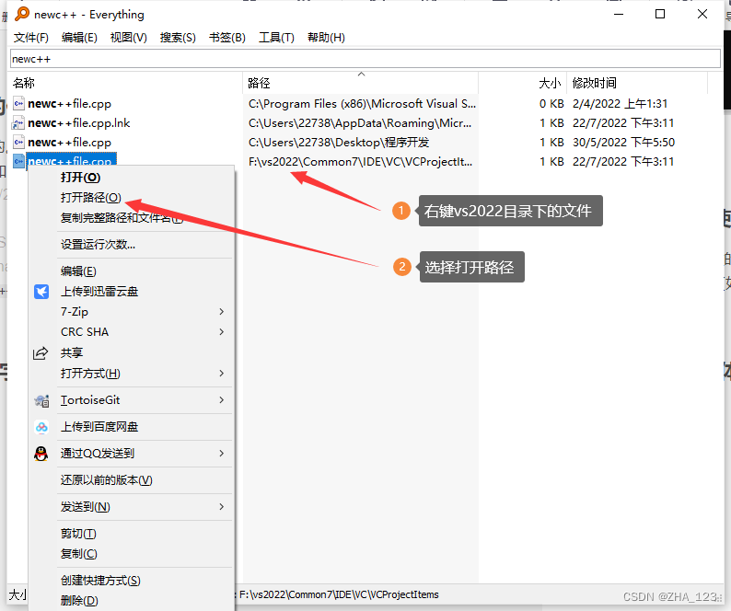The height and width of the screenshot is (611, 731).
Task: Select the first newc++file.cpp row name
Action: [x=69, y=104]
